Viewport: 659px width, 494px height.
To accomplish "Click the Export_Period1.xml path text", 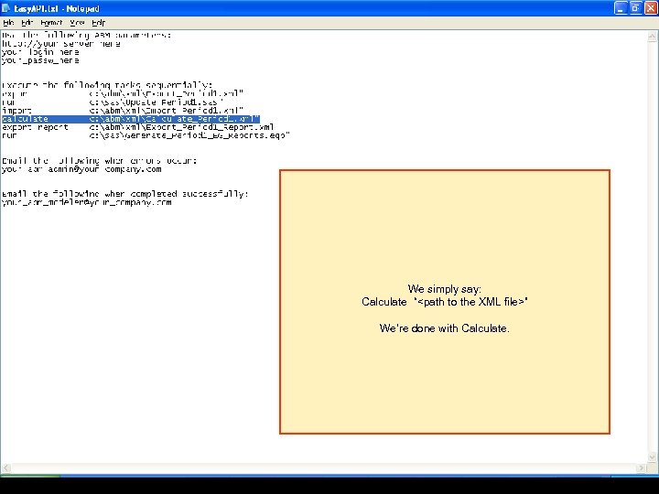I will [x=166, y=93].
